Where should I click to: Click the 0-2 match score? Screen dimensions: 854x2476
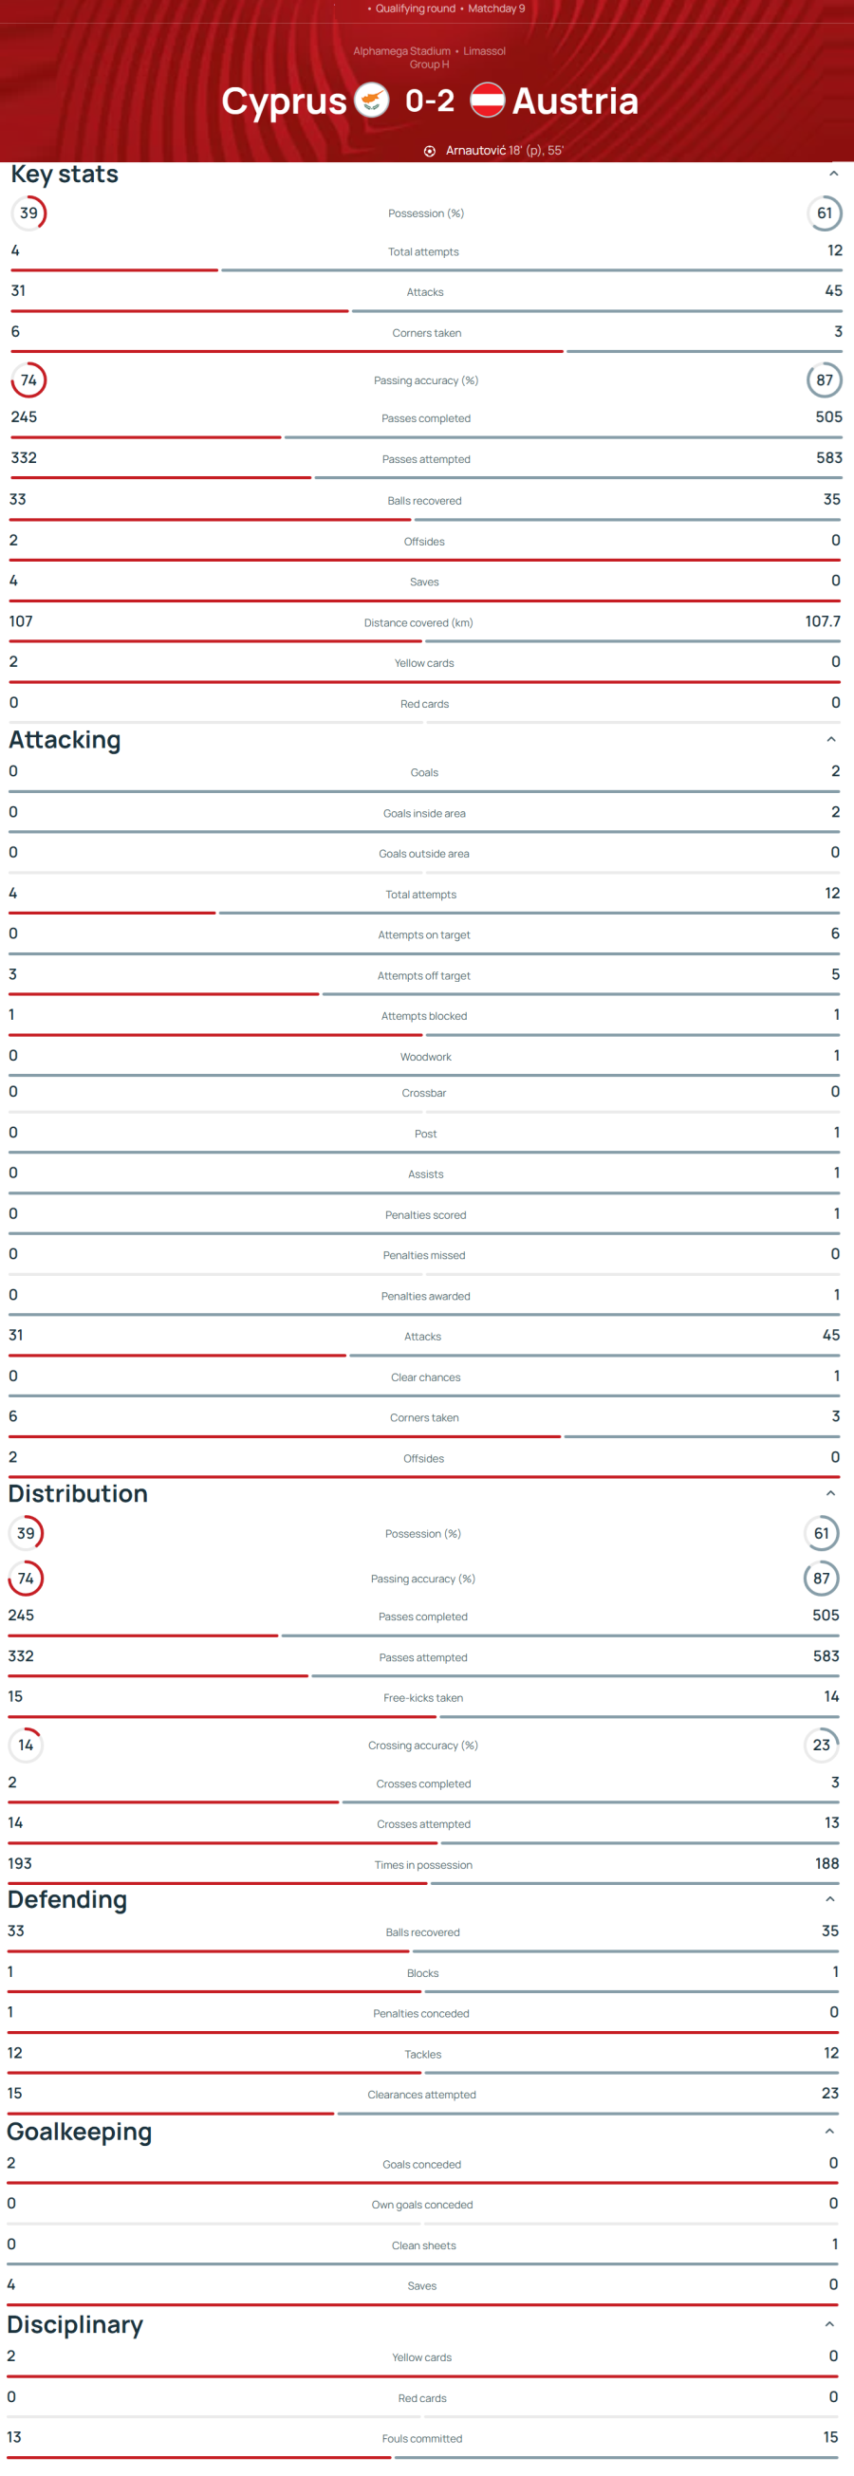pos(430,100)
